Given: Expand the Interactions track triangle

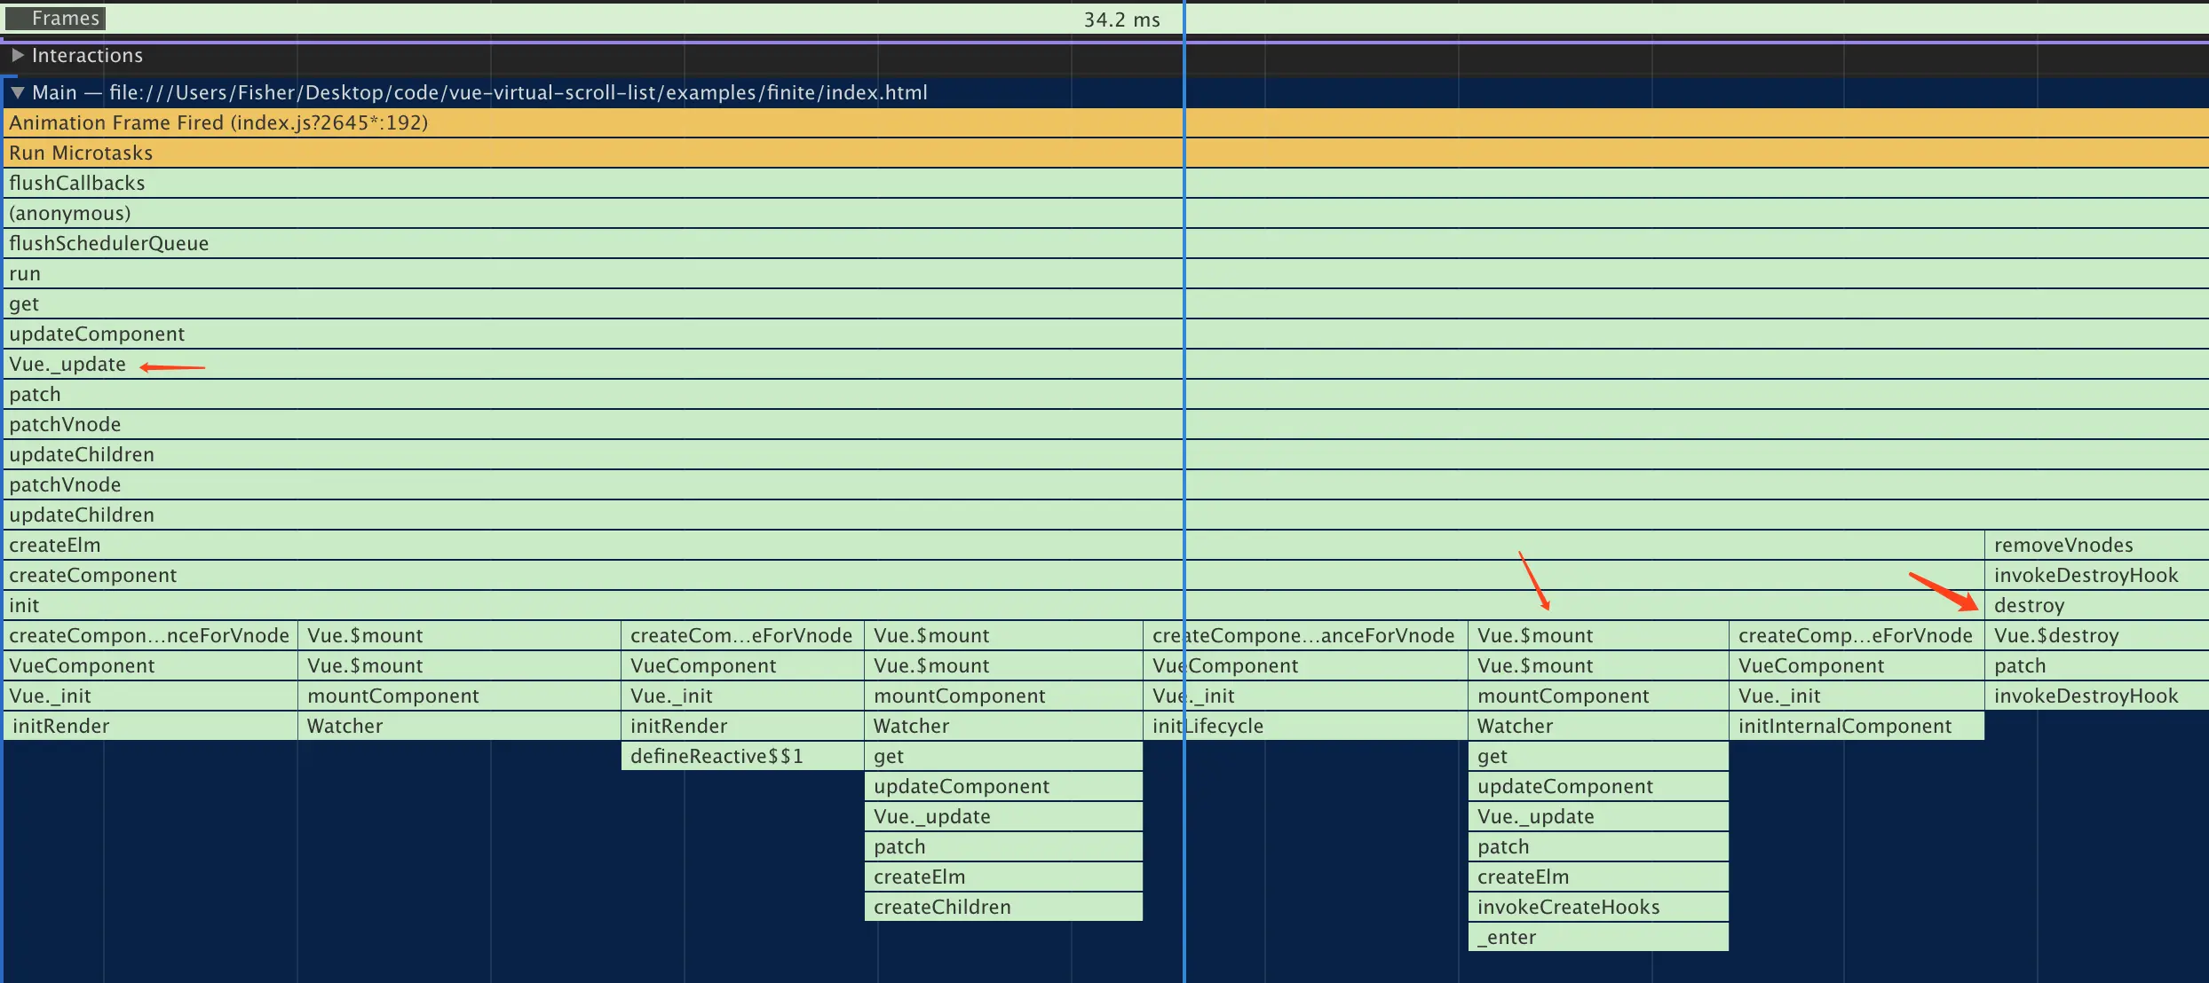Looking at the screenshot, I should (17, 55).
